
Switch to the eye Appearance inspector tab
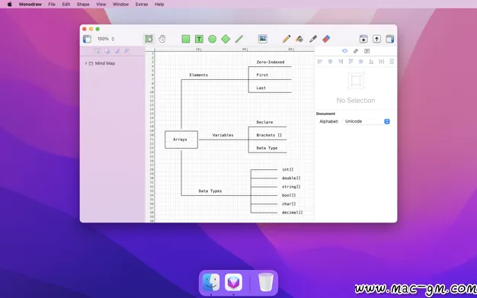(x=344, y=51)
